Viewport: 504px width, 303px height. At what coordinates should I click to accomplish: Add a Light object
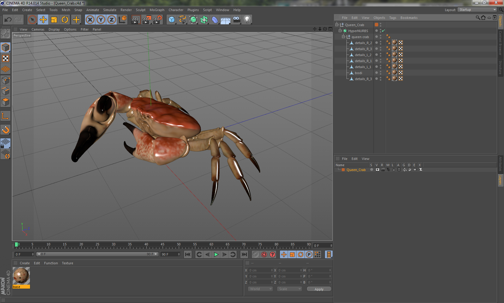coord(247,20)
